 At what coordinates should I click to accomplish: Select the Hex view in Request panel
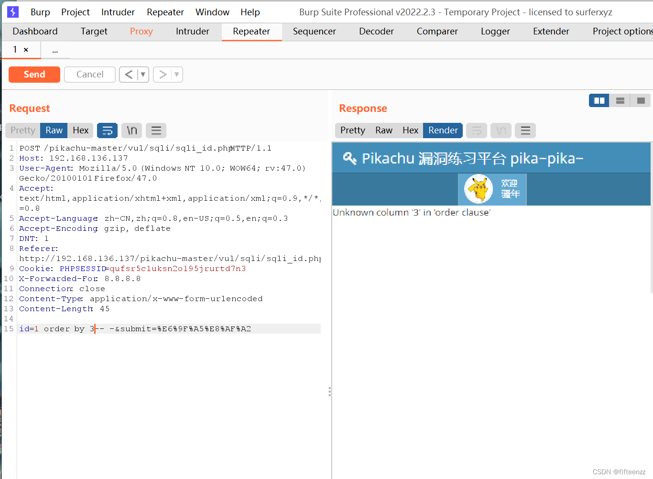(80, 130)
